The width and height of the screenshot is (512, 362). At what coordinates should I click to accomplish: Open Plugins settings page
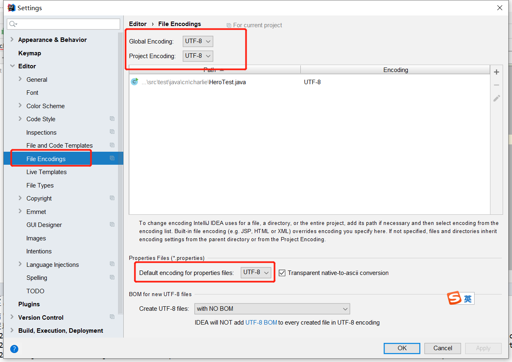click(x=29, y=304)
